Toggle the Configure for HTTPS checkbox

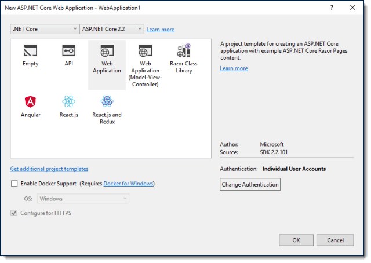coord(14,213)
